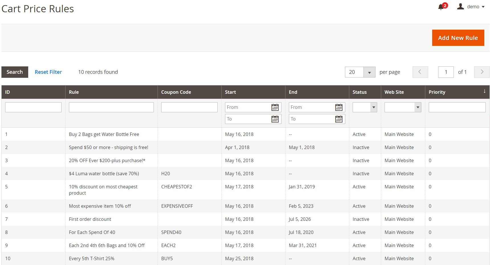
Task: Open calendar picker for End To date
Action: point(339,119)
